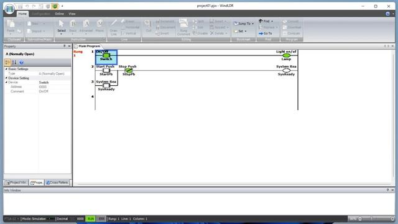Screen dimensions: 398x224
Task: Choose the Select arrow tool
Action: point(61,27)
